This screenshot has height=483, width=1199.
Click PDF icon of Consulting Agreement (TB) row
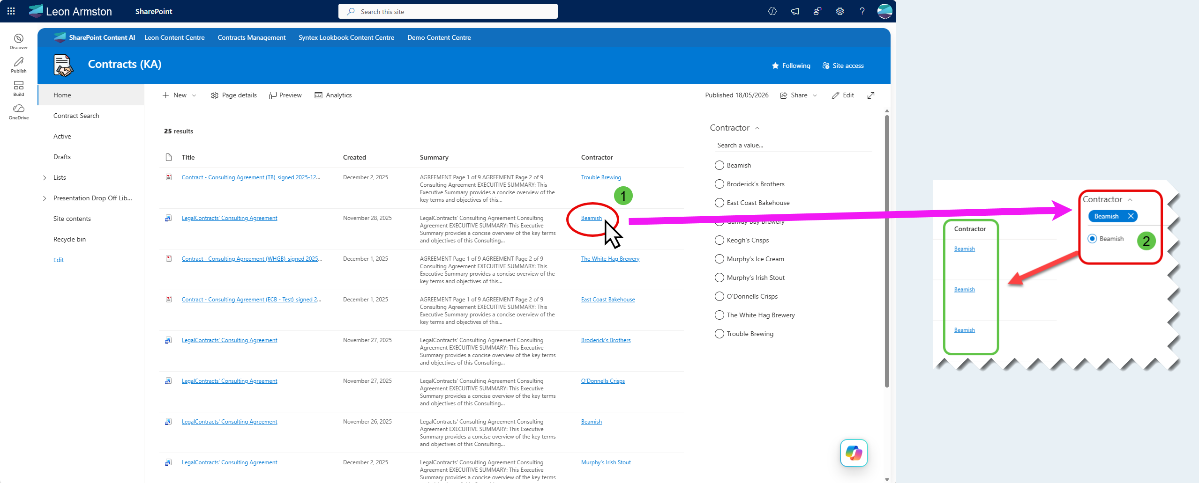click(x=169, y=177)
